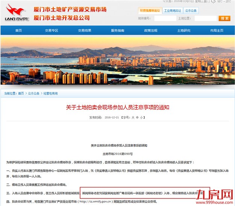Image resolution: width=235 pixels, height=206 pixels.
Task: Set font size to 大
Action: pos(133,117)
